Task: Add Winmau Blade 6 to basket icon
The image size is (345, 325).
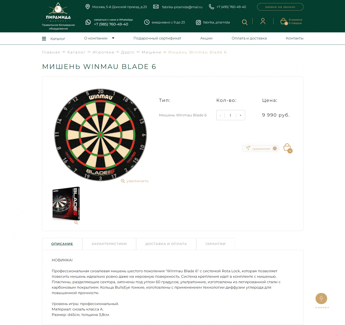Action: pyautogui.click(x=288, y=148)
